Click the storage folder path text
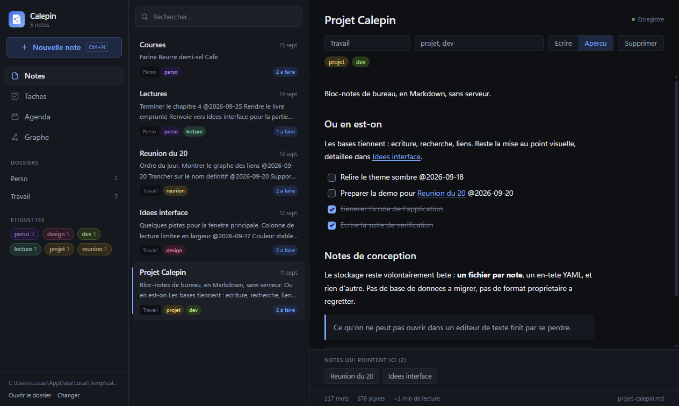Viewport: 679px width, 406px height. click(x=63, y=383)
